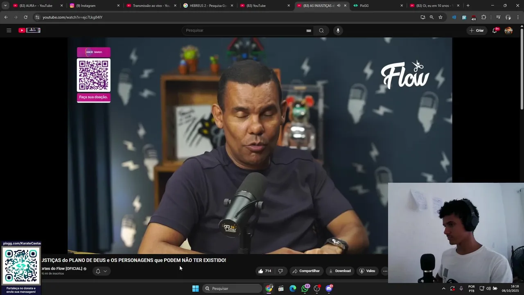Viewport: 524px width, 295px height.
Task: Mute the audio icon on AS INJUSTIÇAS tab
Action: (339, 6)
